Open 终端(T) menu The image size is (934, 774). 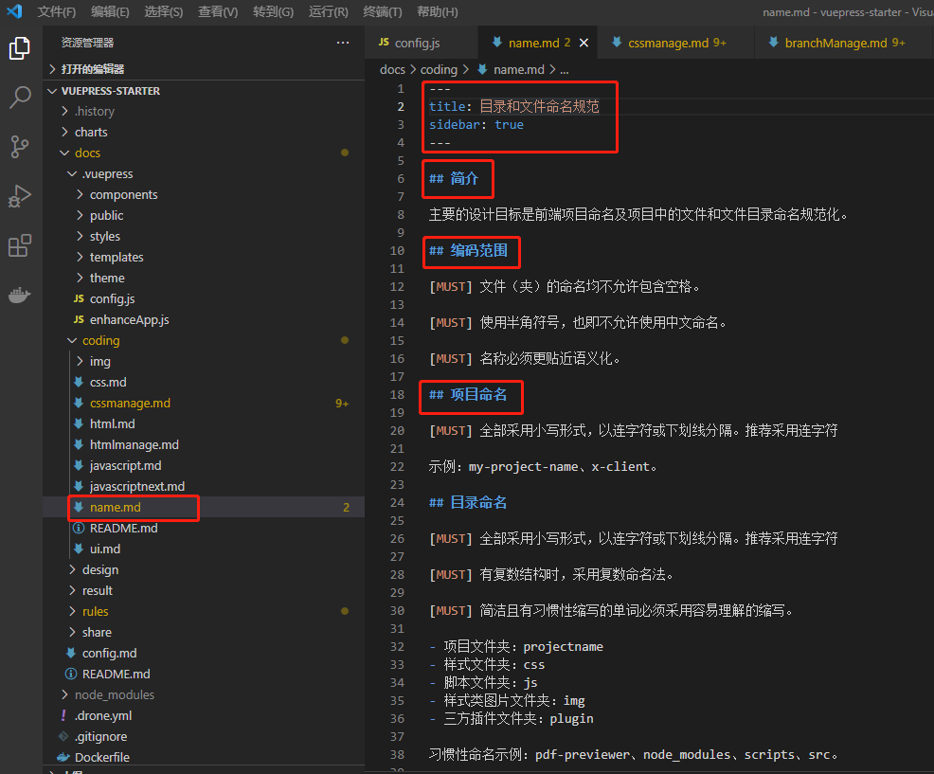(x=383, y=11)
